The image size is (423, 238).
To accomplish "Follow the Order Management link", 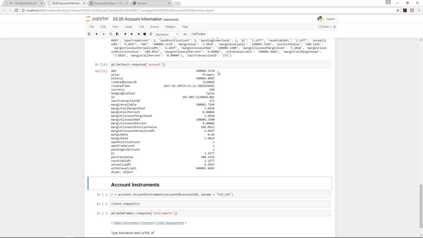I will (170, 223).
